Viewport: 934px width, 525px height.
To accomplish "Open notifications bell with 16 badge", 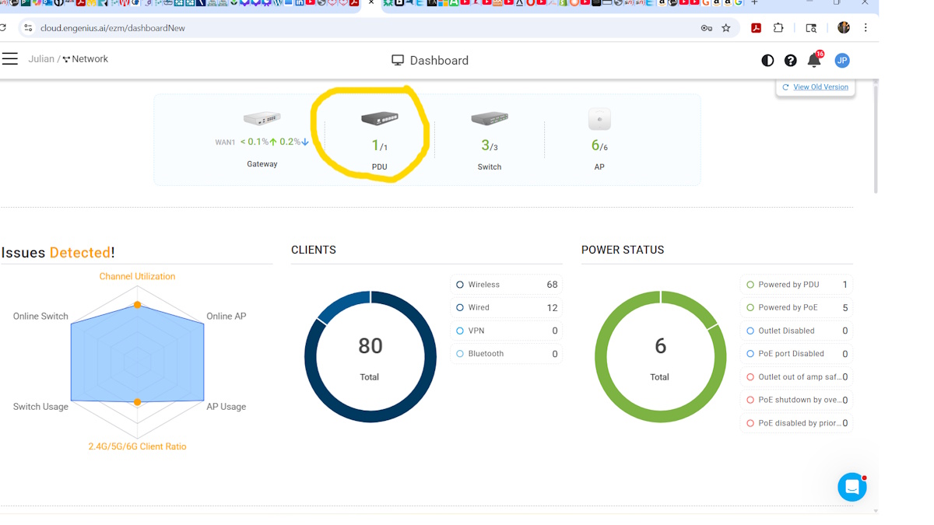I will click(814, 61).
